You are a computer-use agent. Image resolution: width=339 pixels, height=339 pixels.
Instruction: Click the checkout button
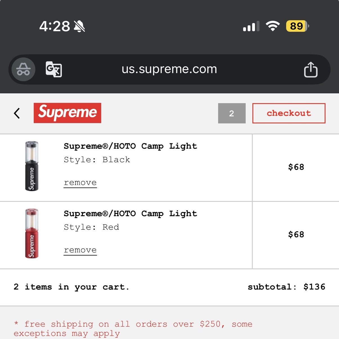tap(289, 113)
